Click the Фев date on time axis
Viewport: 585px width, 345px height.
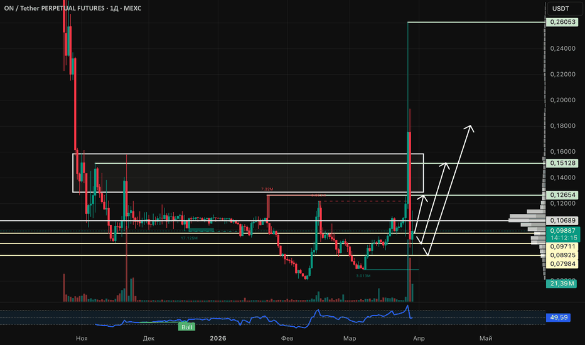coord(287,338)
